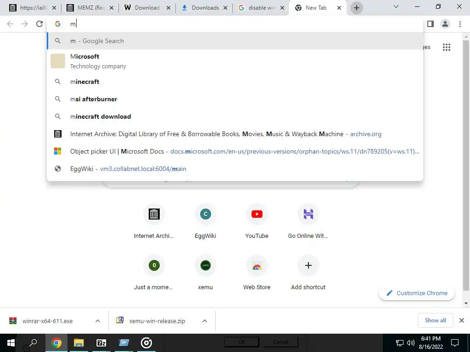Open the tab search chevron
Screen dimensions: 470x352
coord(396,6)
